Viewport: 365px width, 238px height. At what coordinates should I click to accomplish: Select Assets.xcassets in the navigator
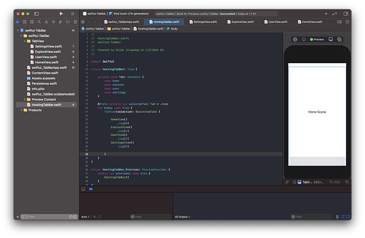[x=41, y=79]
